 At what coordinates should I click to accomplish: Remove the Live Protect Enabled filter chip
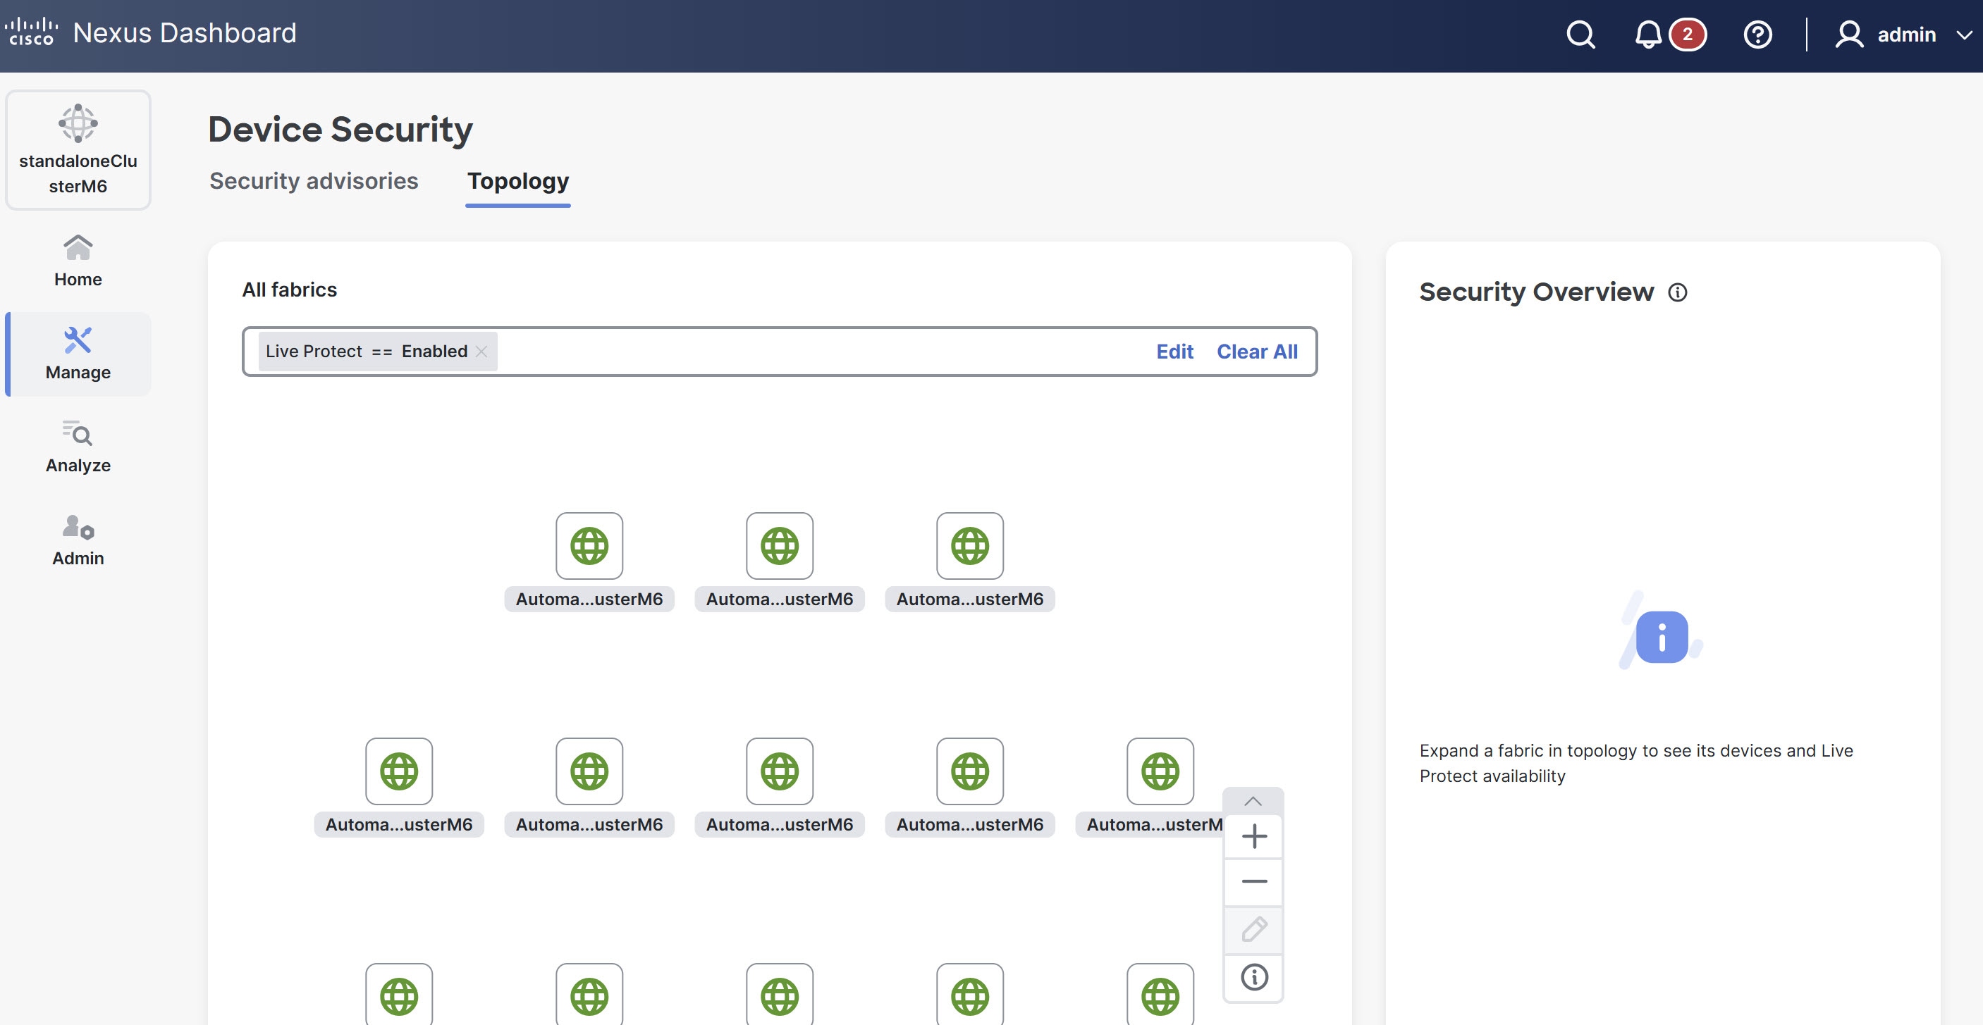[x=482, y=352]
